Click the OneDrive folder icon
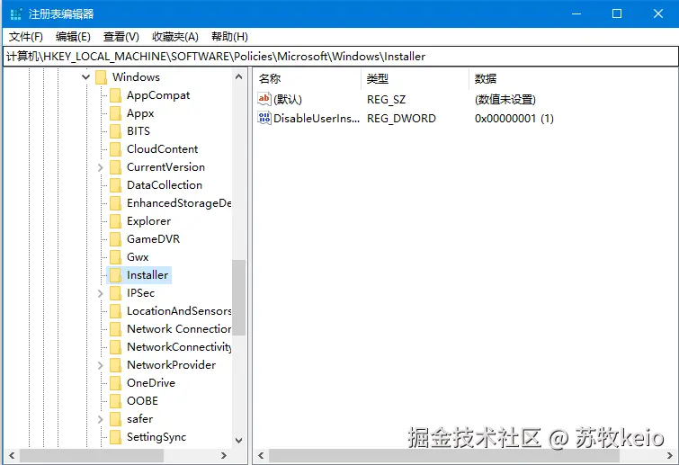Image resolution: width=679 pixels, height=465 pixels. pos(116,383)
